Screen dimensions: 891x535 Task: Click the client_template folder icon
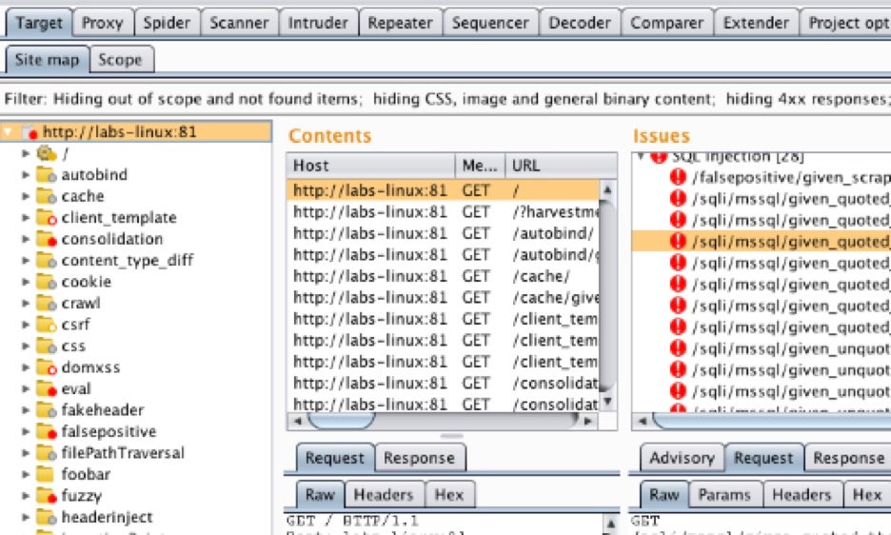click(46, 218)
